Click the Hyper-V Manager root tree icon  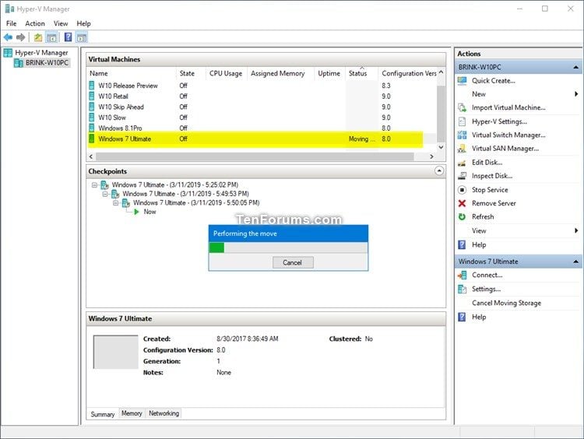coord(8,53)
